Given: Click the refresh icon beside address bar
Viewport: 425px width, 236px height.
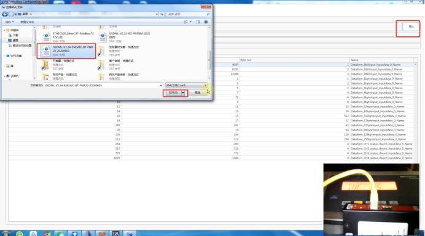Looking at the screenshot, I should 162,14.
